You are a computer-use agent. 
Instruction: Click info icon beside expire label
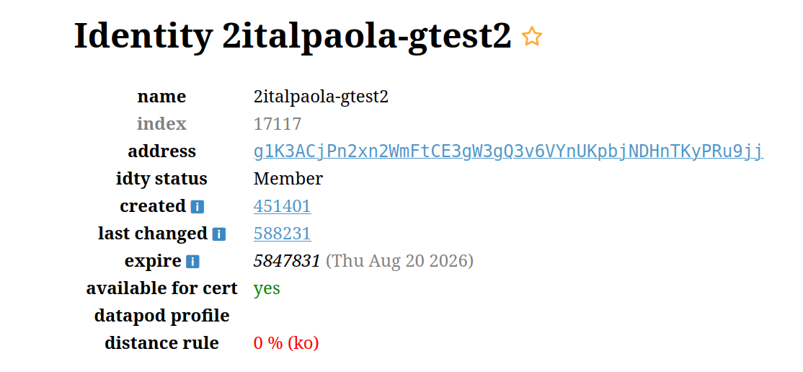coord(192,262)
